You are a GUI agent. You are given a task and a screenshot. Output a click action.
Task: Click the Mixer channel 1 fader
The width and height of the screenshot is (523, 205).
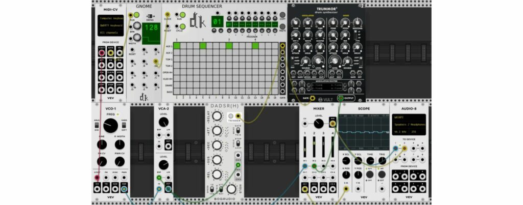305,144
